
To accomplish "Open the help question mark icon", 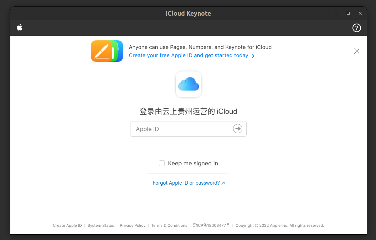I will coord(356,27).
